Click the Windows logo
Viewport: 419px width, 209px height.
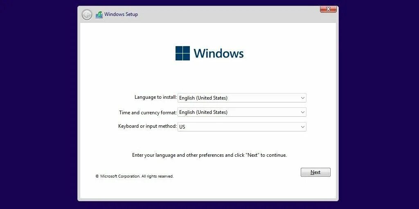coord(209,53)
